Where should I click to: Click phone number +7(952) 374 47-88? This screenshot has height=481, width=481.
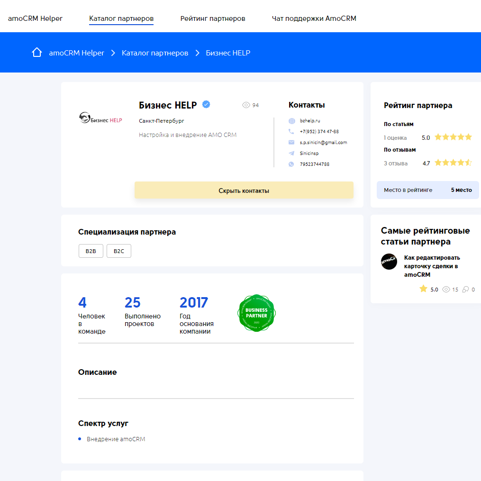click(319, 132)
